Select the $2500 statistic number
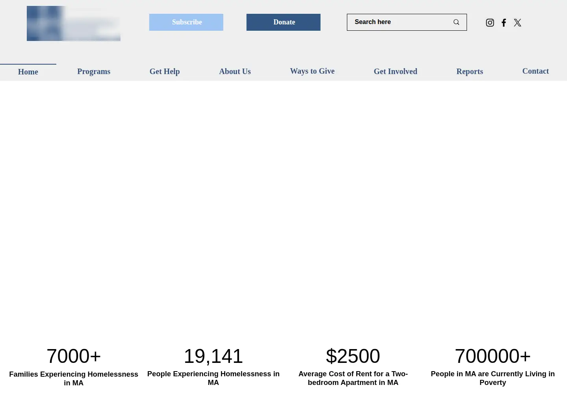This screenshot has width=567, height=394. [x=353, y=356]
